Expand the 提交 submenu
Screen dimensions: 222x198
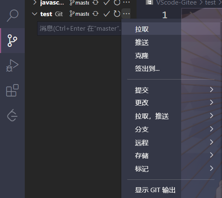pos(171,90)
